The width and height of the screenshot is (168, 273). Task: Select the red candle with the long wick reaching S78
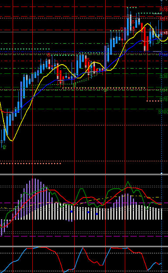click(x=147, y=44)
